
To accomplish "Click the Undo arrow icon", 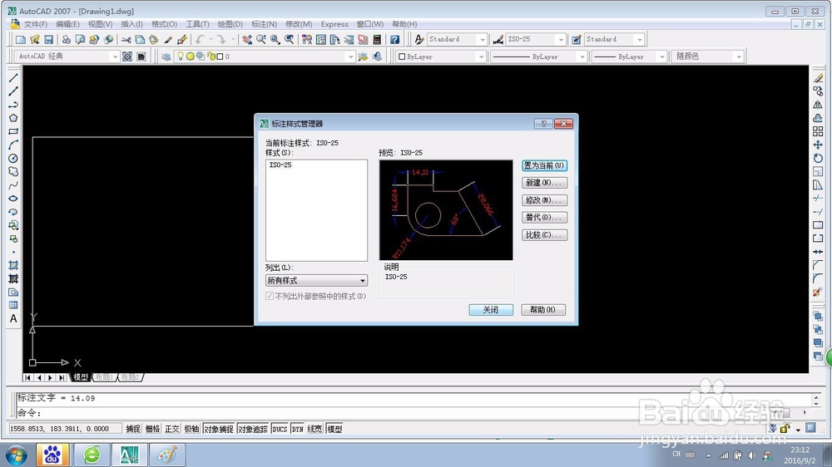I will pos(200,39).
